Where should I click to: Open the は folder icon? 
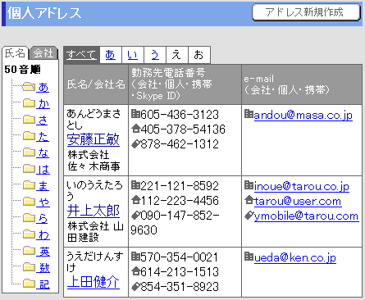pos(29,169)
